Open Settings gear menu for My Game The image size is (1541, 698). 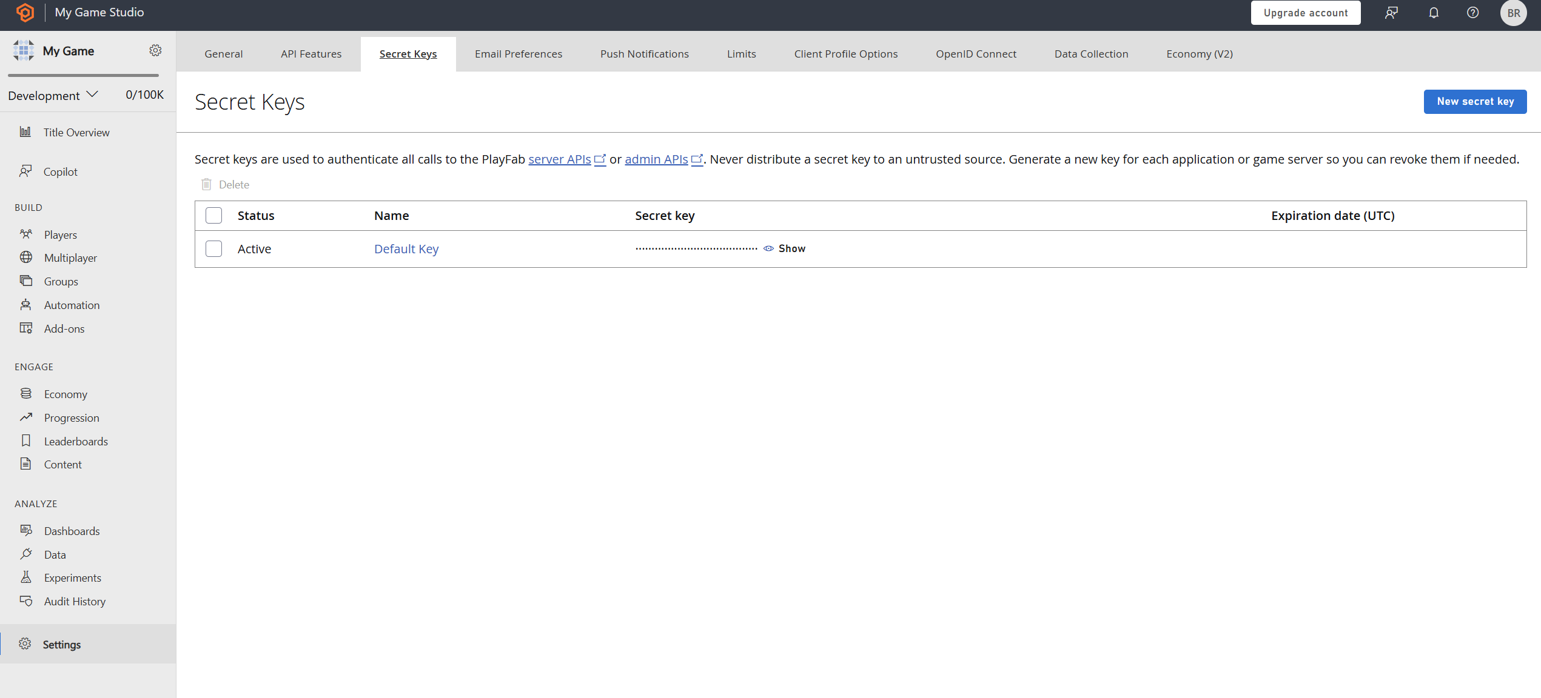156,50
